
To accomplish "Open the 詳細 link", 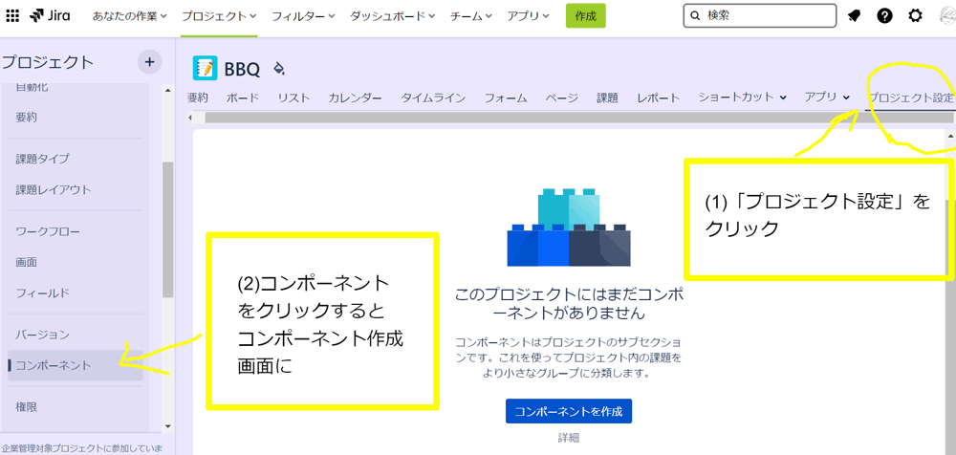I will [568, 437].
